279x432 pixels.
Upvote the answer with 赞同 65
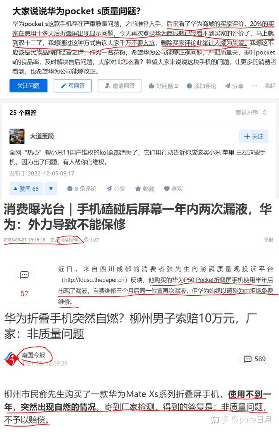(26, 189)
